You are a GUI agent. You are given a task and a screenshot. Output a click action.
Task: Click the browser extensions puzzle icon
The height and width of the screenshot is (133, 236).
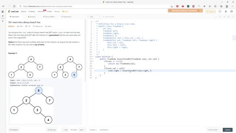pyautogui.click(x=215, y=6)
